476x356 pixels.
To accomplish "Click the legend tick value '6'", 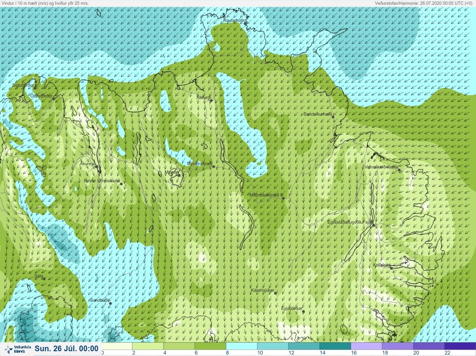I will 196,353.
